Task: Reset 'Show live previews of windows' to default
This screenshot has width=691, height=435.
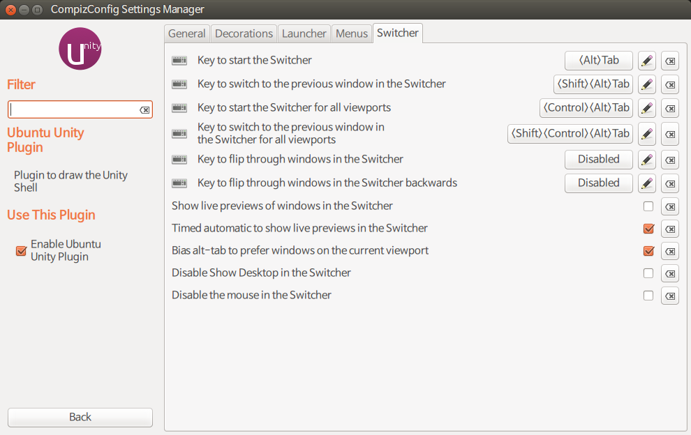Action: click(x=670, y=206)
